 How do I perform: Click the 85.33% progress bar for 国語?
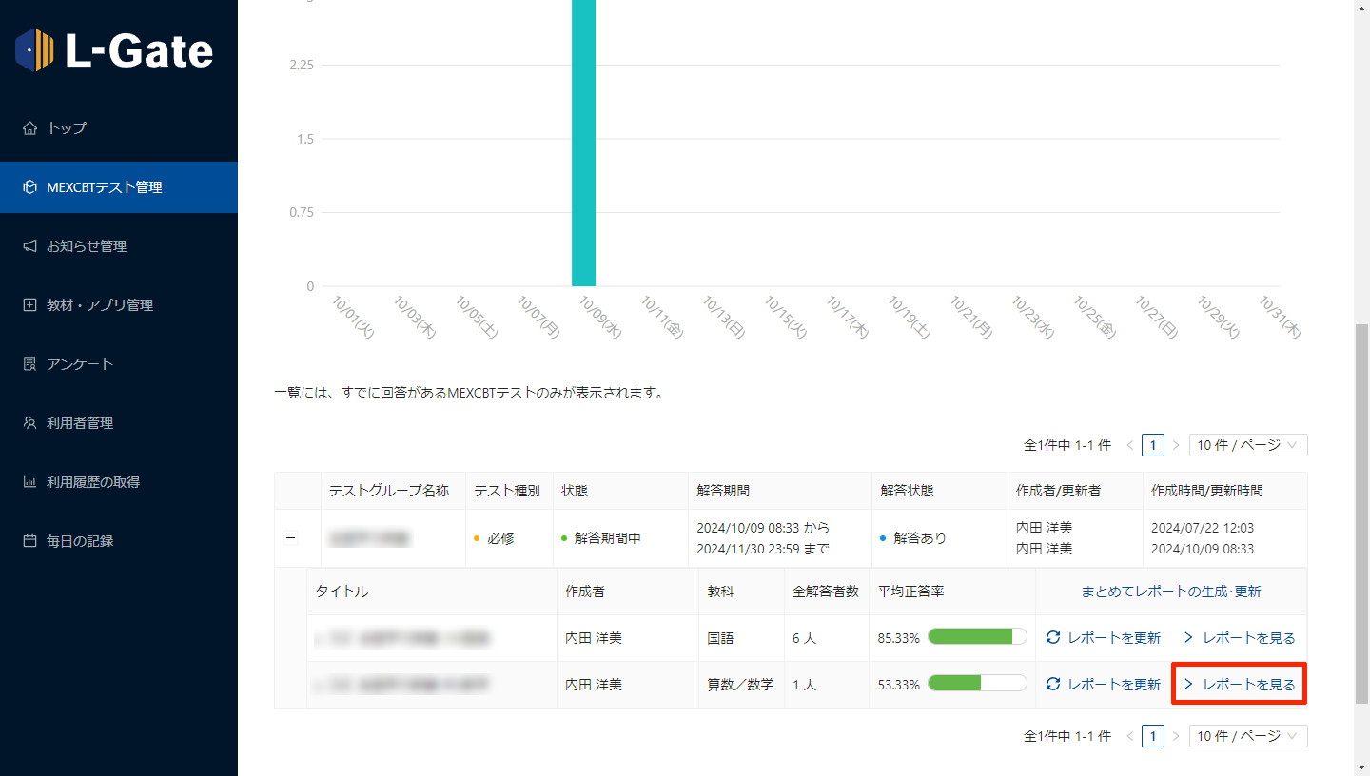point(977,638)
